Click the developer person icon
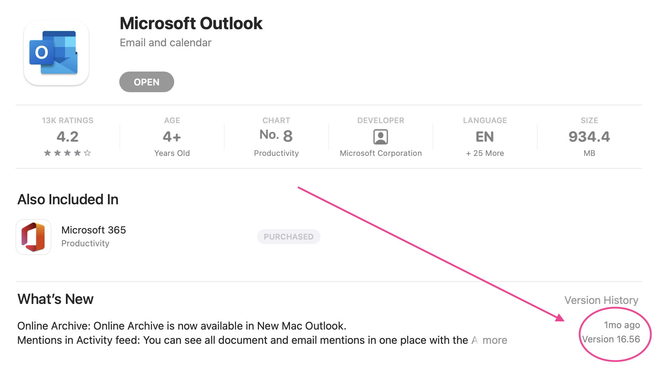This screenshot has height=368, width=661. [380, 137]
